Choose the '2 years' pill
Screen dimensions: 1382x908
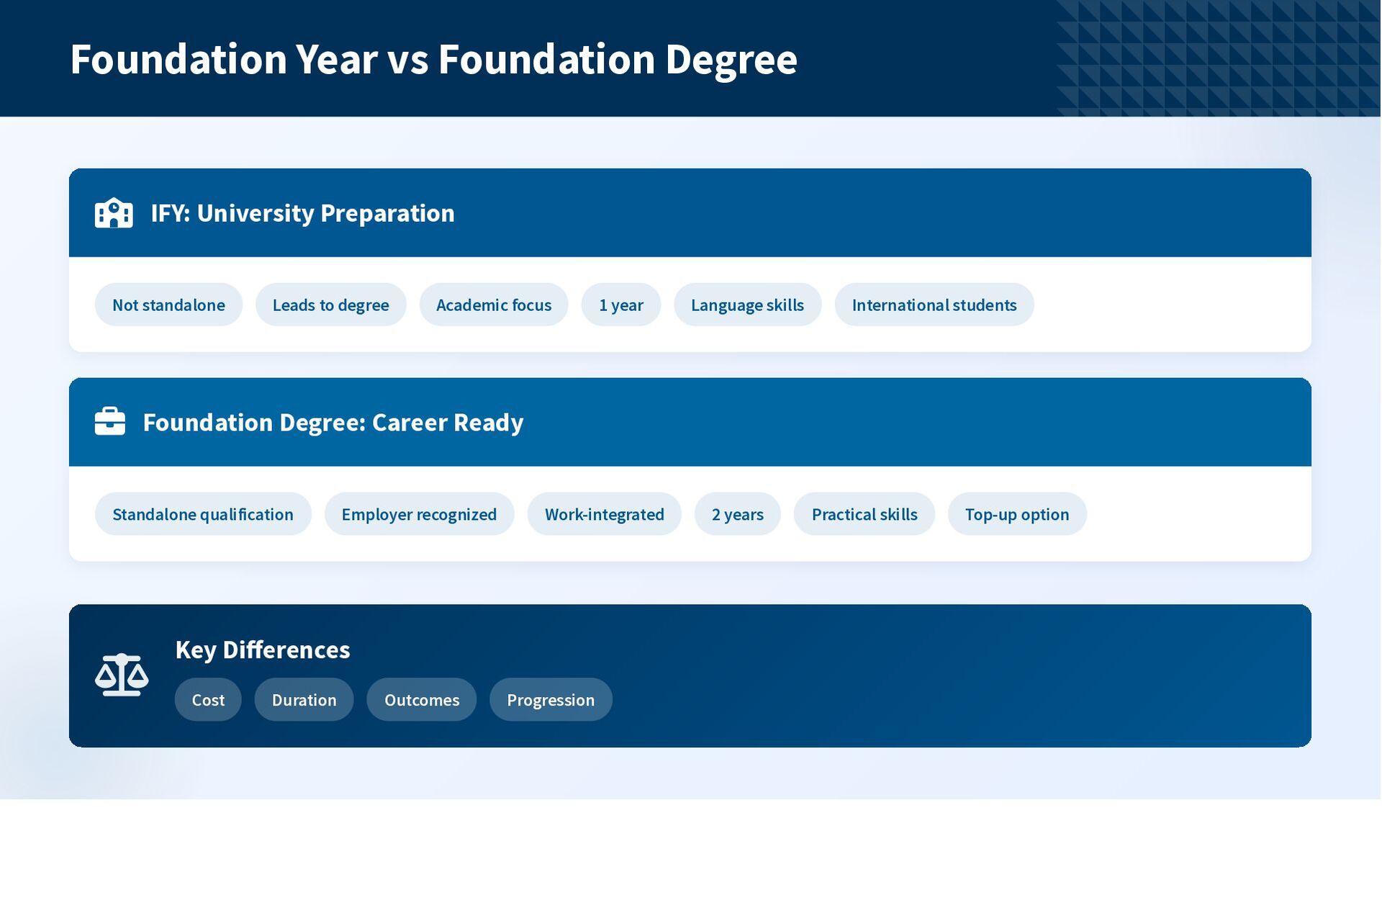pos(738,514)
